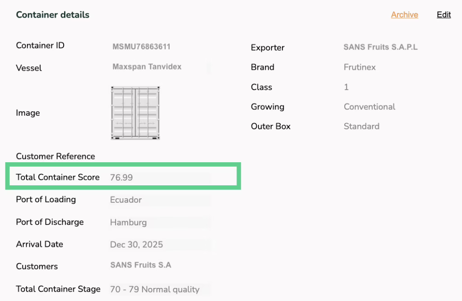This screenshot has height=301, width=462.
Task: Open the Edit link
Action: click(444, 15)
